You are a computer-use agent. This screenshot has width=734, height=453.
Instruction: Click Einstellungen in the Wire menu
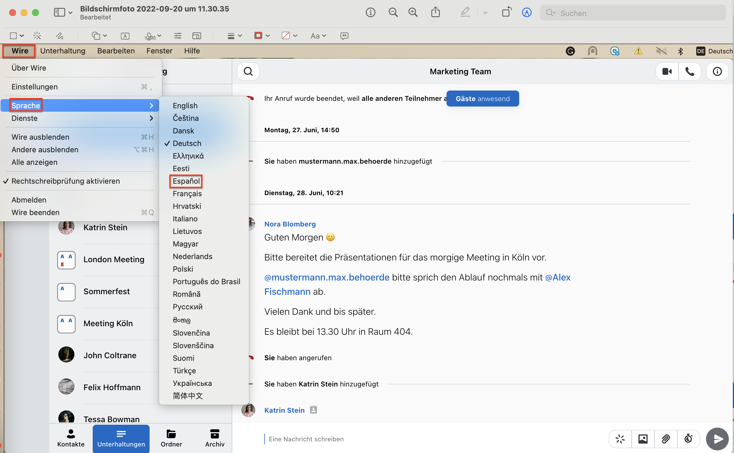[x=80, y=87]
